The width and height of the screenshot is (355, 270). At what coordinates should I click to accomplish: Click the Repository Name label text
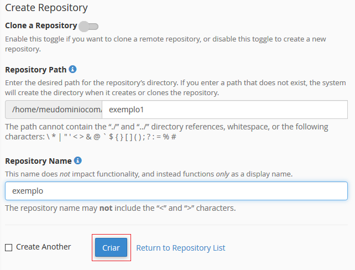(38, 161)
